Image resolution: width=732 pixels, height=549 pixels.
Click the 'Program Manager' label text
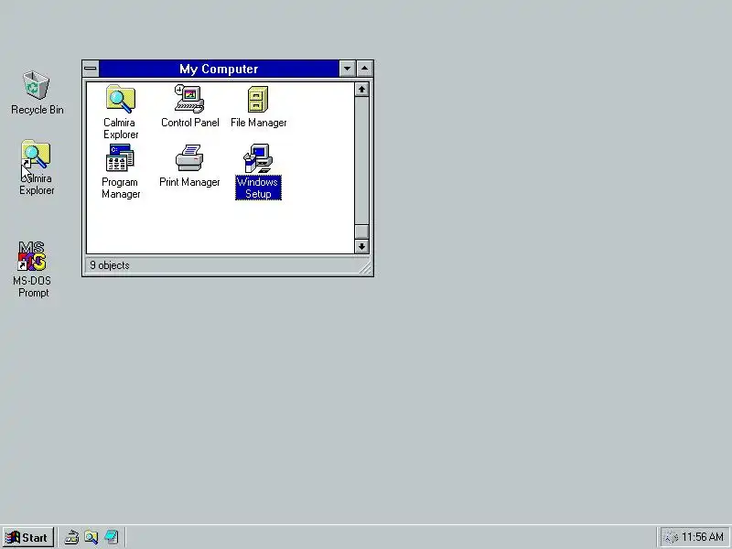click(121, 188)
